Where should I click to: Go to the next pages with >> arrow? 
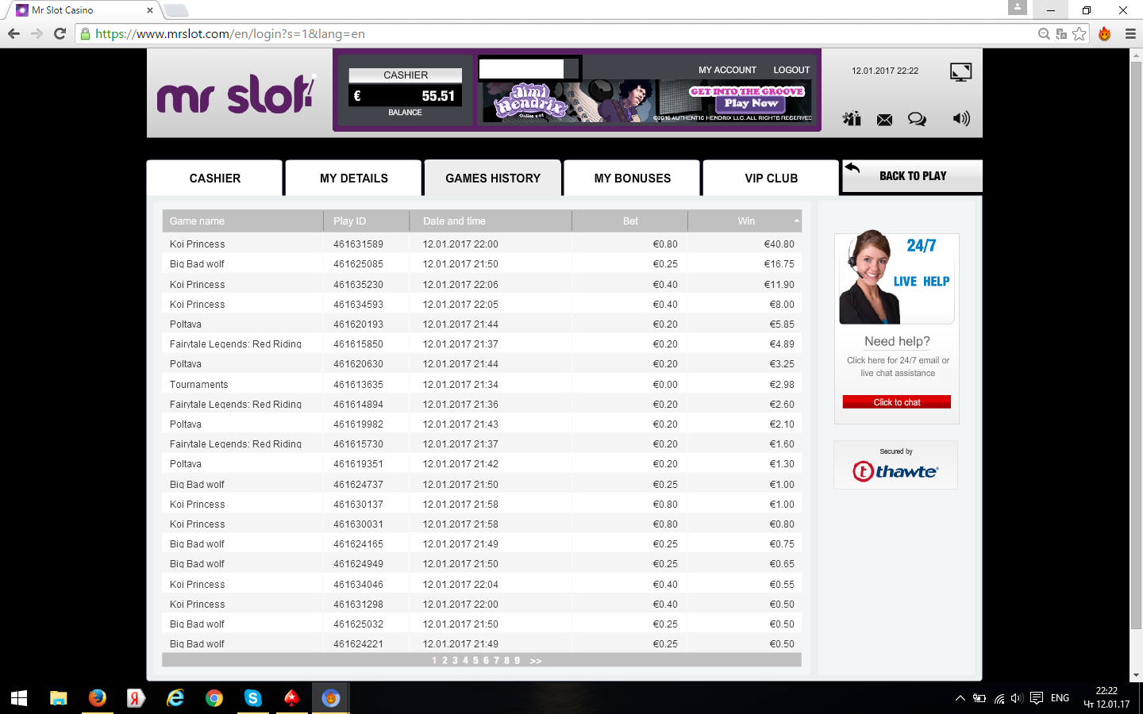point(536,661)
